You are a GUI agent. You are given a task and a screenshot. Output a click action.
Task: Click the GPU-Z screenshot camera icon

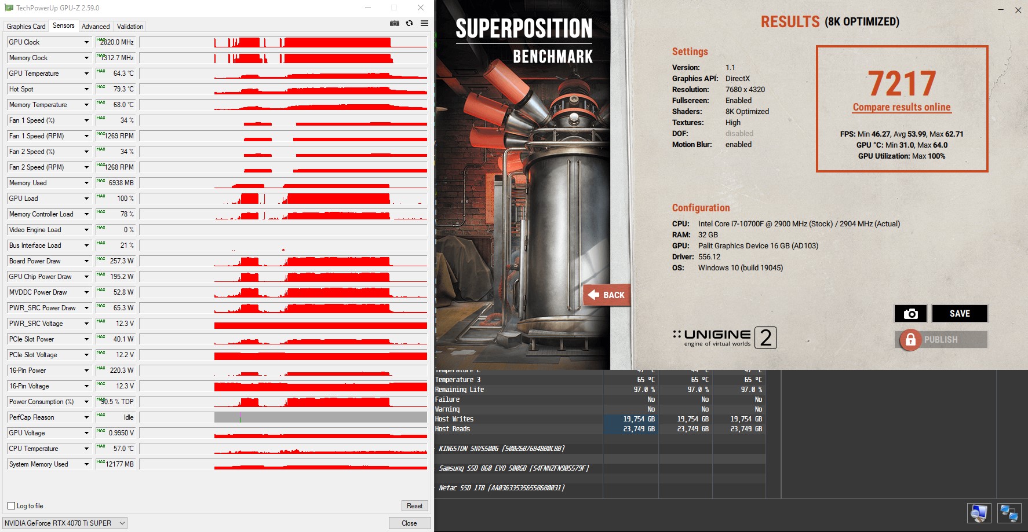tap(395, 23)
